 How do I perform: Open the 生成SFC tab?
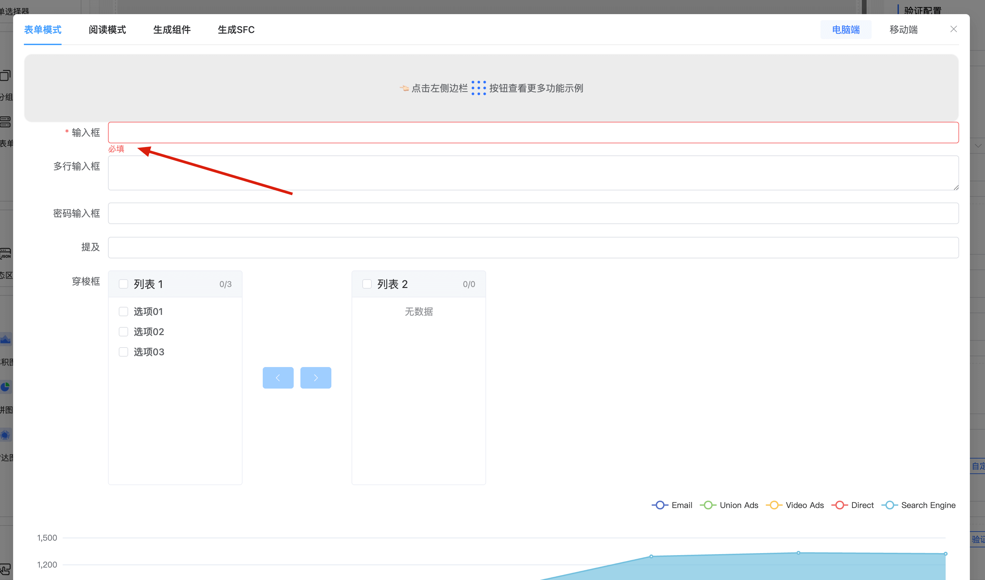pos(236,30)
